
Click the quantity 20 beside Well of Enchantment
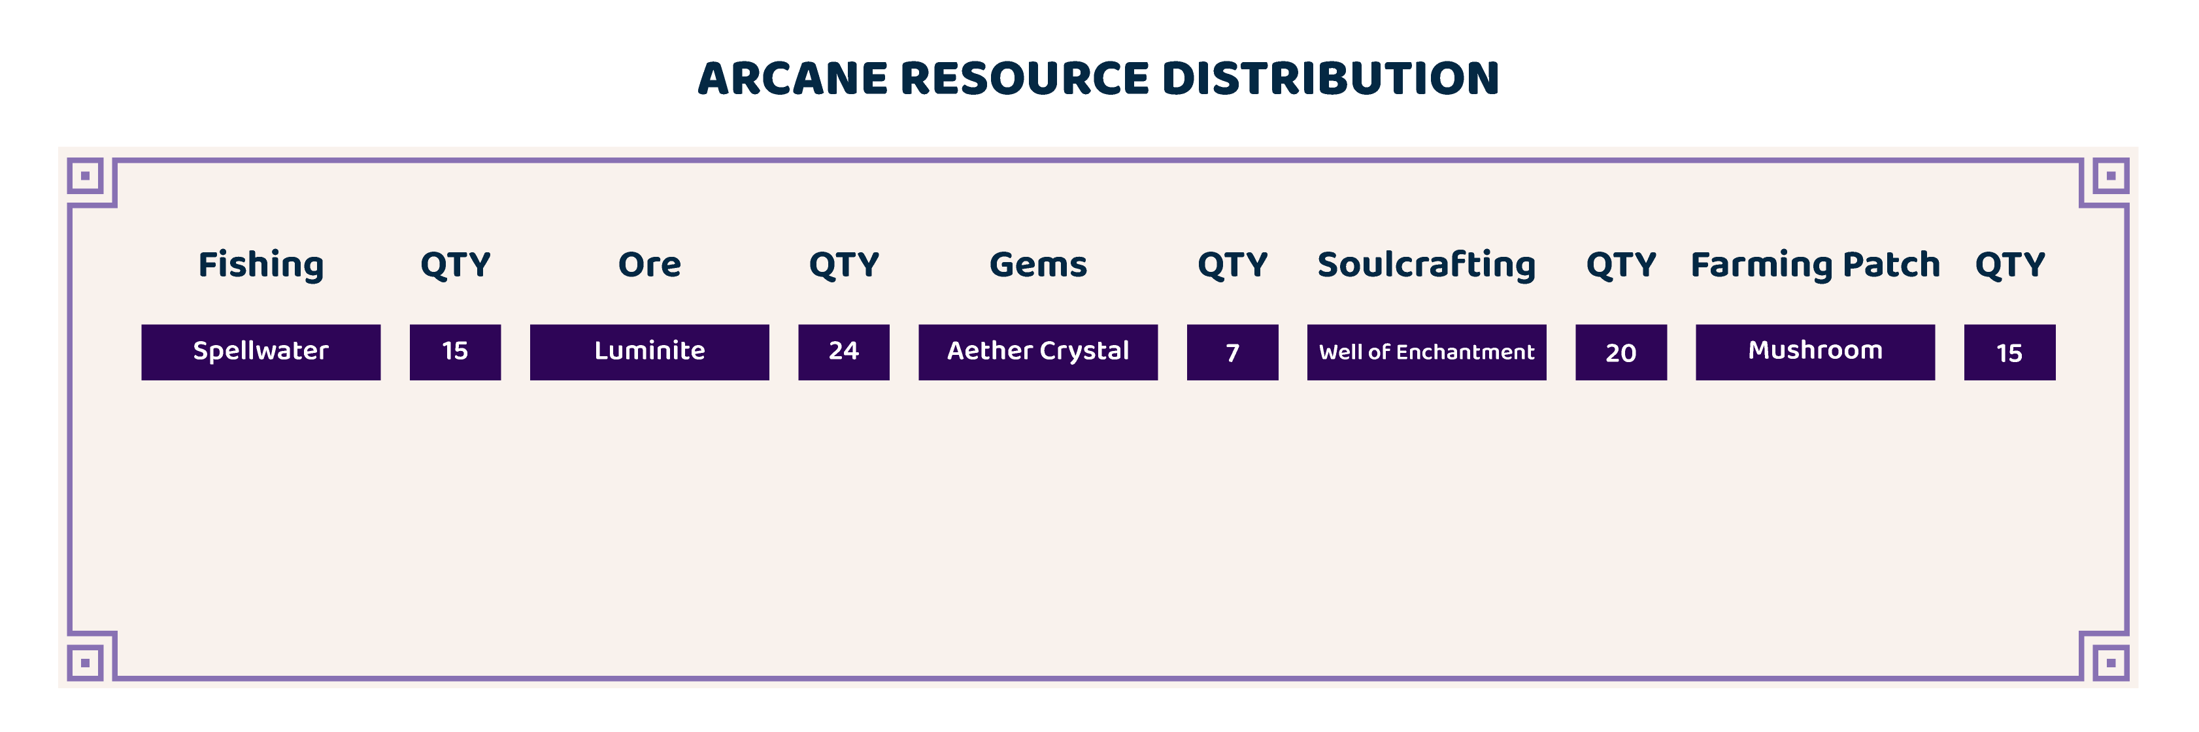click(x=1620, y=352)
